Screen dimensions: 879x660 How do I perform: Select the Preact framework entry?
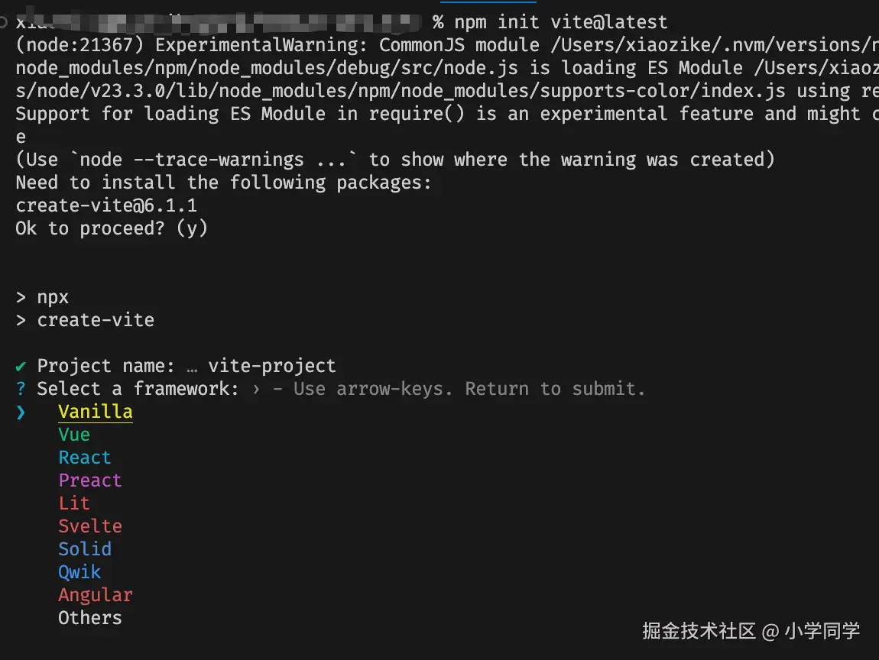click(90, 480)
